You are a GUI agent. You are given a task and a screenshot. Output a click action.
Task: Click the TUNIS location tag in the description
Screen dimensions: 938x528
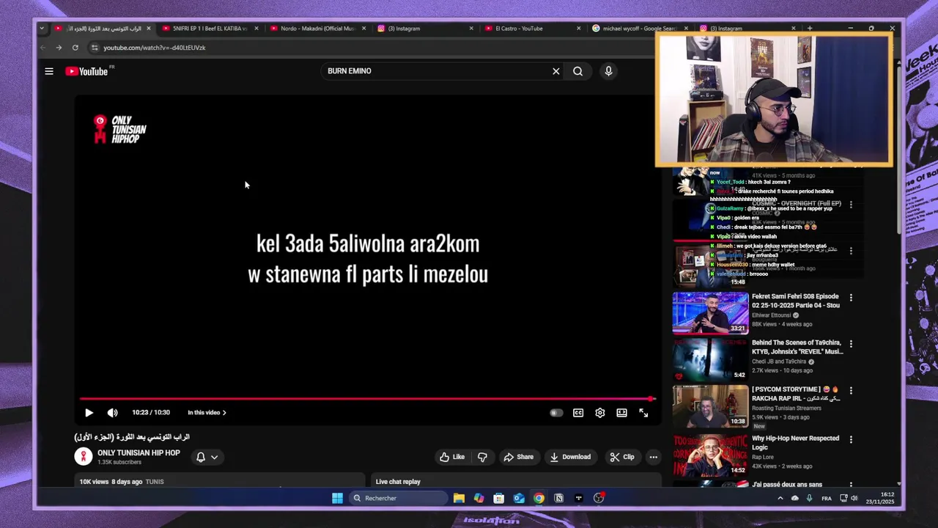[155, 482]
